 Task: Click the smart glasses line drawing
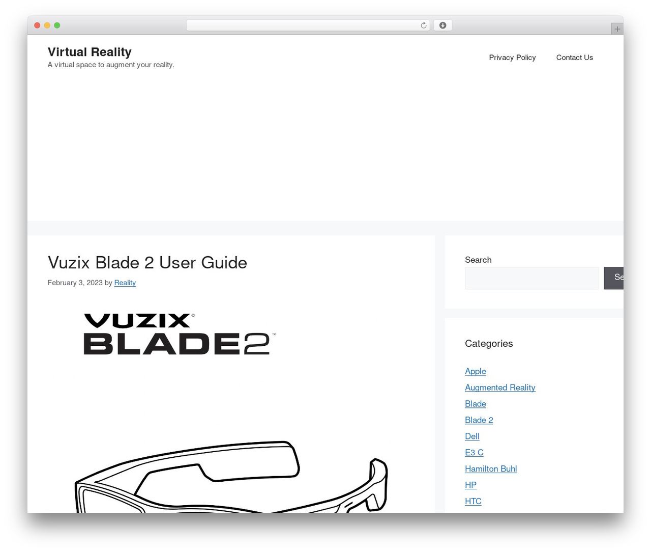click(x=231, y=477)
